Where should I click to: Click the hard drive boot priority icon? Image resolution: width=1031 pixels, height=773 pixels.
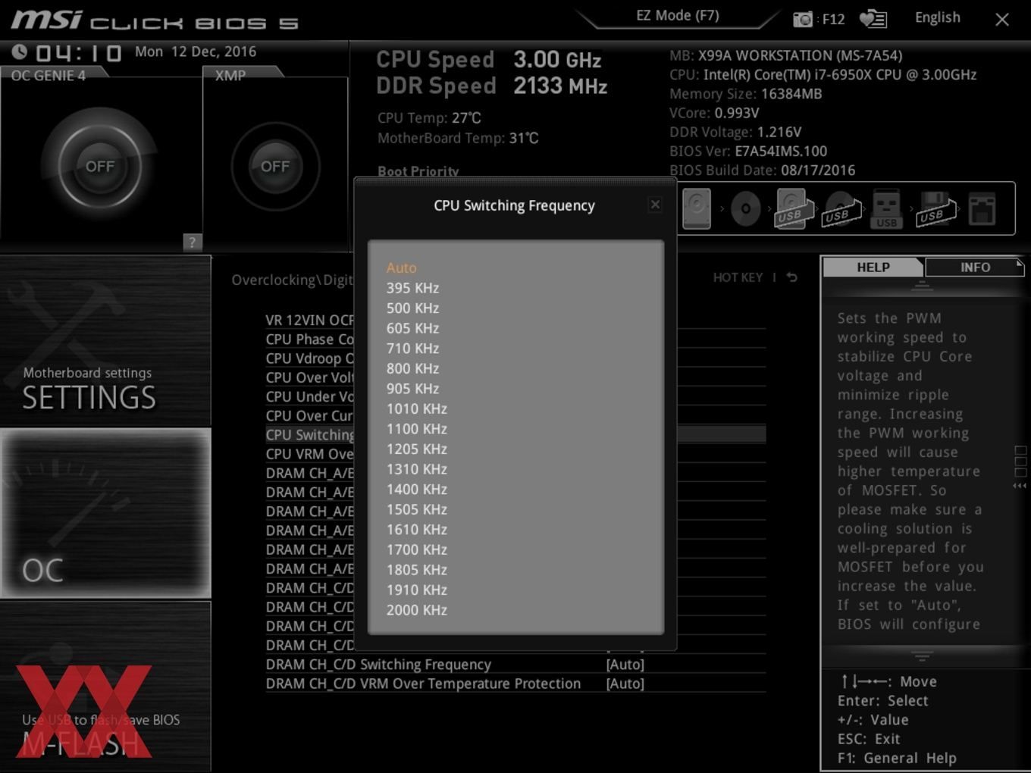click(x=697, y=208)
